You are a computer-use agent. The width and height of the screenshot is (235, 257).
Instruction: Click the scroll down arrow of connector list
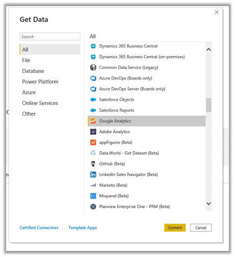208,203
